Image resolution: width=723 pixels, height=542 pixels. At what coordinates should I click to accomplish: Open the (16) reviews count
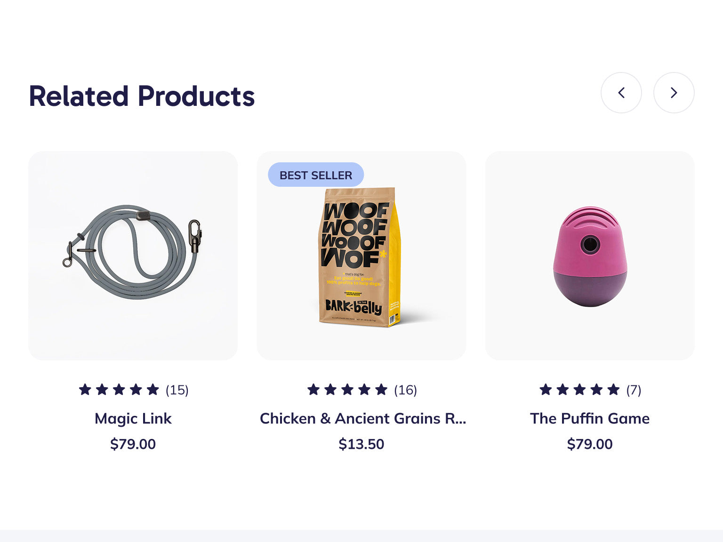[x=405, y=390]
